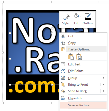The width and height of the screenshot is (109, 111).
Task: Open the Style dropdown arrow
Action: 70,16
